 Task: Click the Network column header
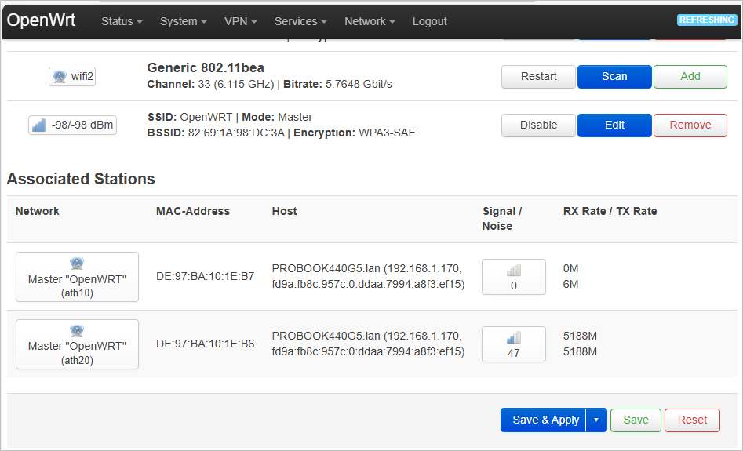click(x=38, y=211)
